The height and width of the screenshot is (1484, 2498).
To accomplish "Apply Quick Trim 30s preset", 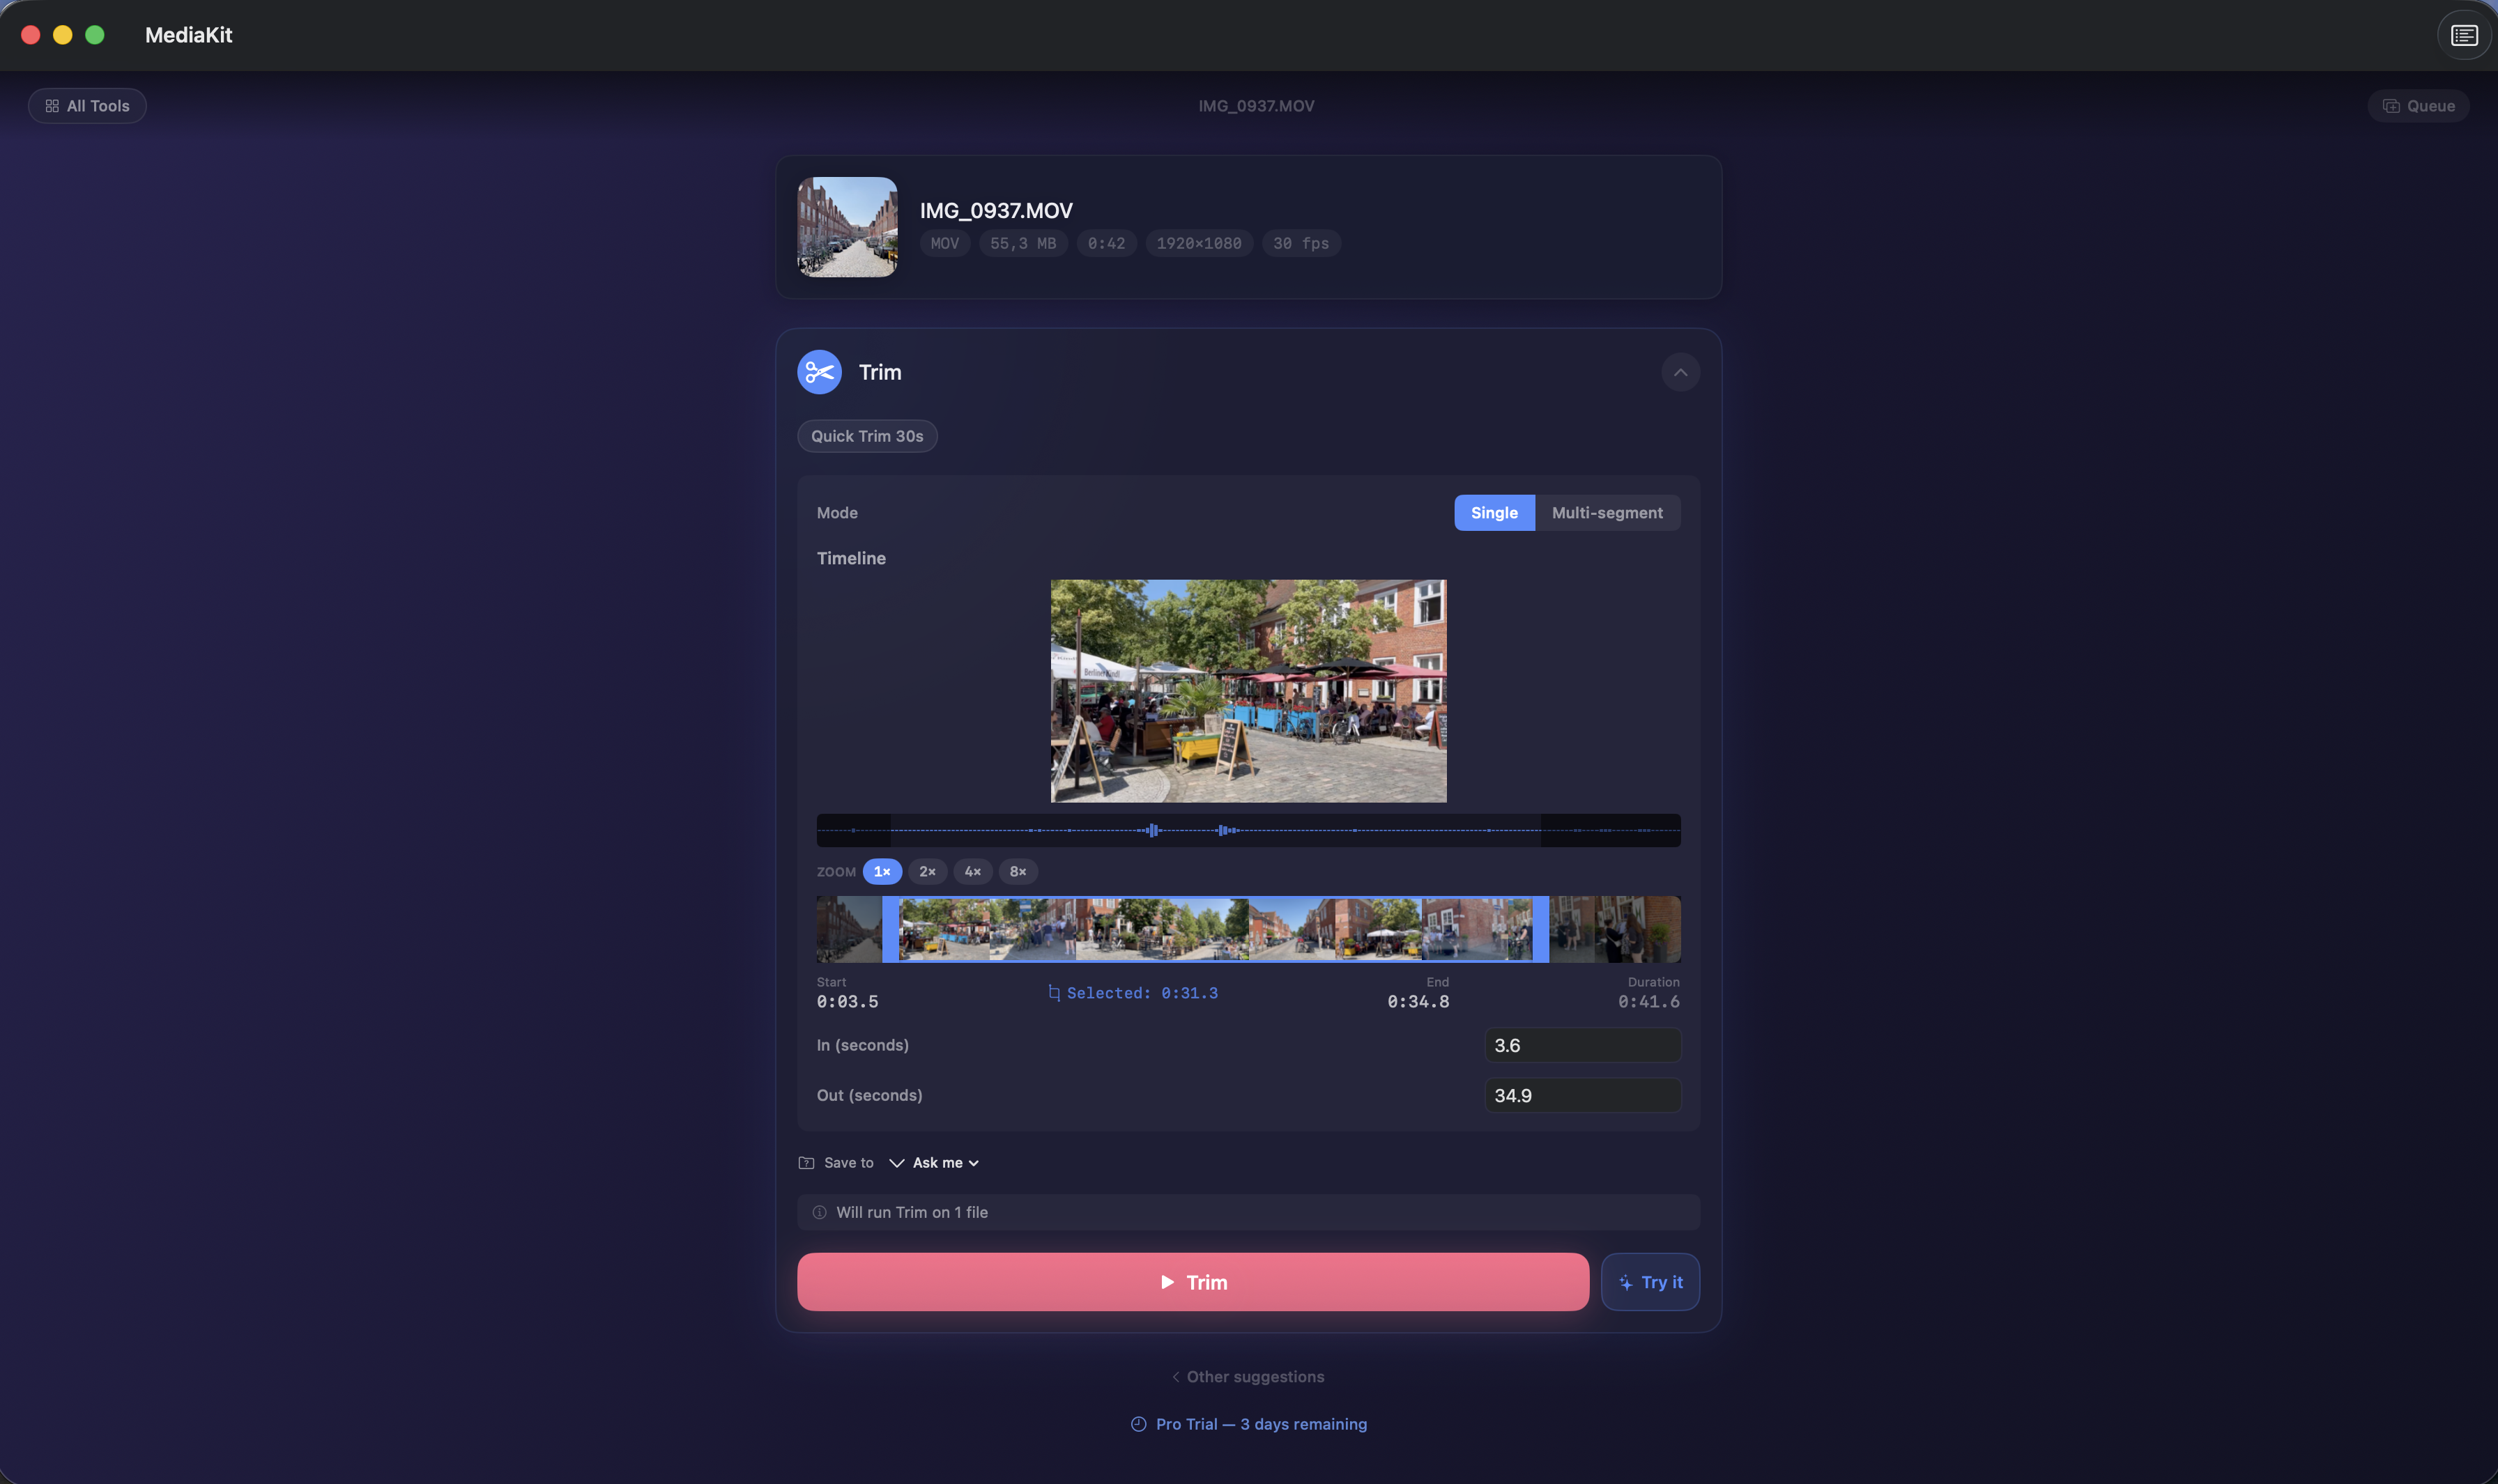I will pos(866,435).
